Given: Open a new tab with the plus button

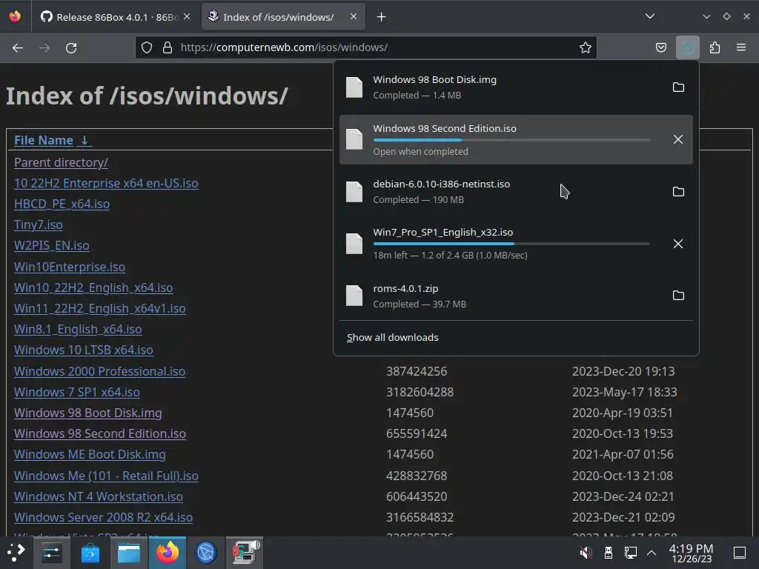Looking at the screenshot, I should [x=382, y=17].
